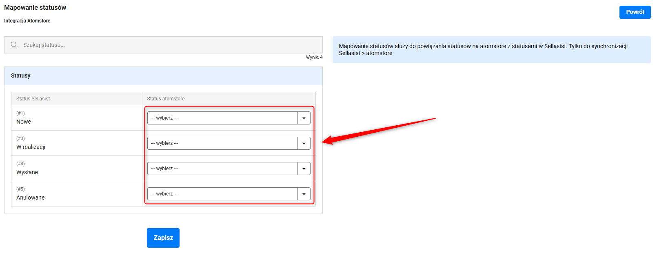Save the mapping with Zapisz button
This screenshot has height=253, width=657.
pos(163,238)
